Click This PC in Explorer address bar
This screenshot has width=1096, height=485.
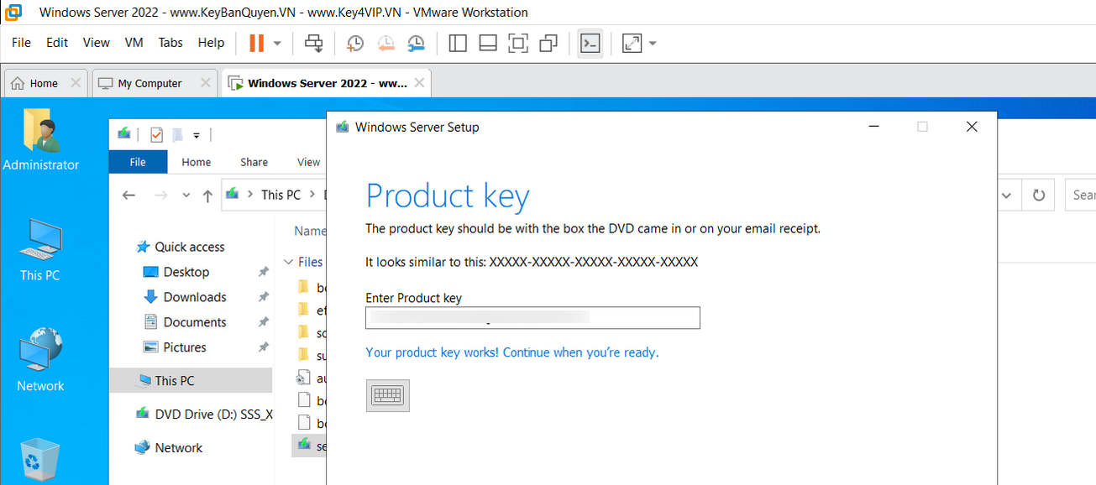tap(281, 195)
